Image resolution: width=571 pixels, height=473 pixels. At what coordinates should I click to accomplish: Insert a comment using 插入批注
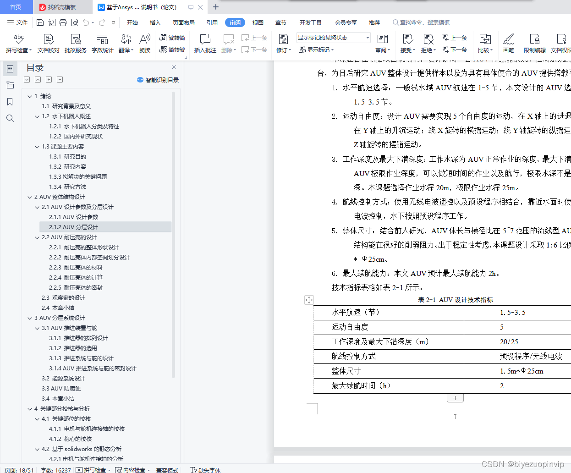click(204, 43)
